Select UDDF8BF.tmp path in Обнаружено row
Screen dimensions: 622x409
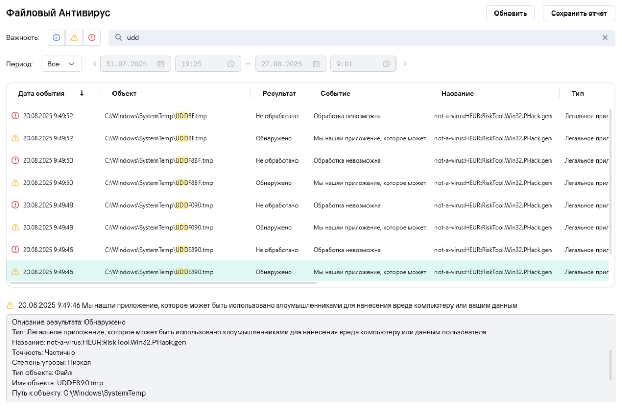pyautogui.click(x=159, y=183)
